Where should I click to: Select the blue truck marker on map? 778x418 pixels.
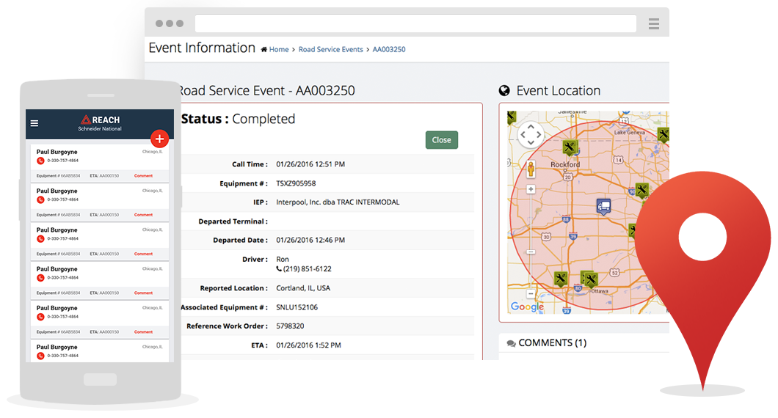(x=603, y=206)
